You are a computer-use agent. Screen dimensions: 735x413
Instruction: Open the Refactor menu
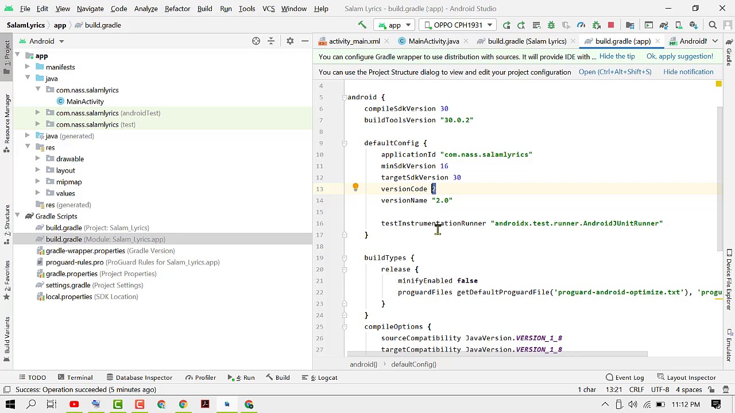coord(177,9)
